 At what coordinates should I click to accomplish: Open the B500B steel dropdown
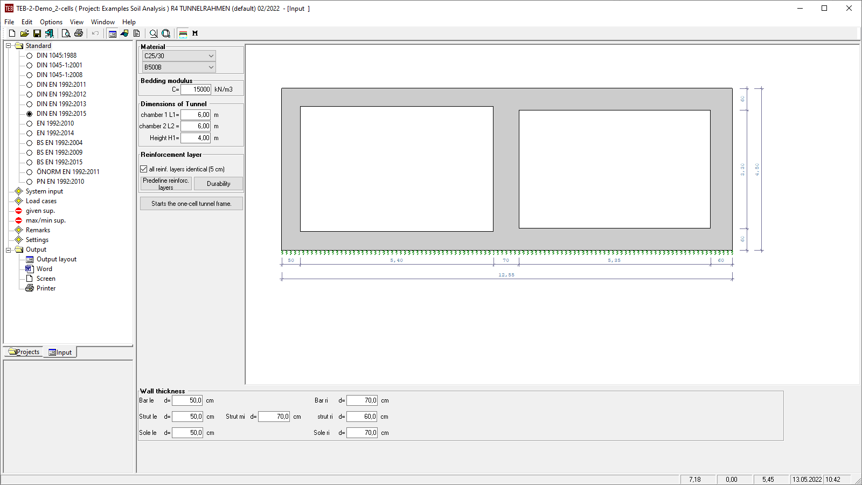point(179,67)
